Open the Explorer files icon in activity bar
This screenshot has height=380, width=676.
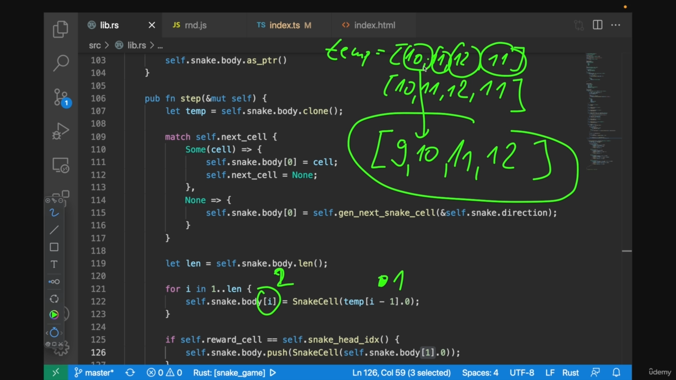(61, 29)
